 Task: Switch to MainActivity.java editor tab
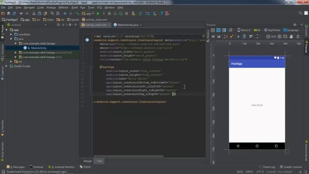coord(127,25)
